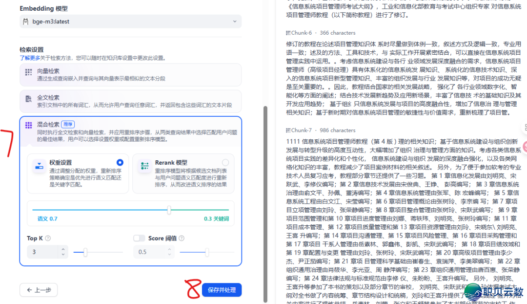This screenshot has width=527, height=304.
Task: Open the 了解更多 link
Action: click(29, 58)
